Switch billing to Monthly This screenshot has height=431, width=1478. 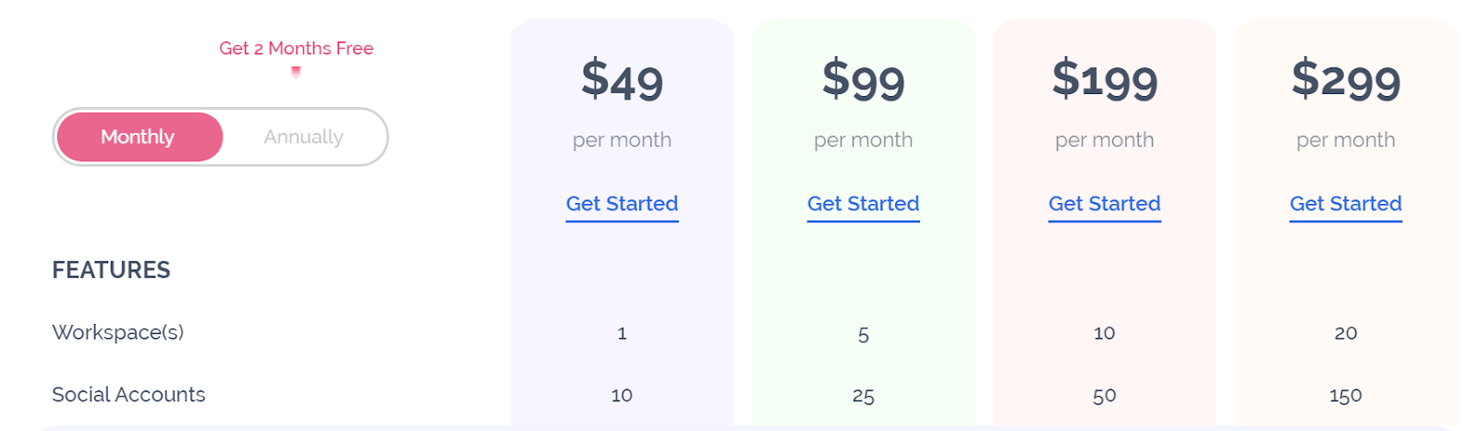[x=139, y=138]
